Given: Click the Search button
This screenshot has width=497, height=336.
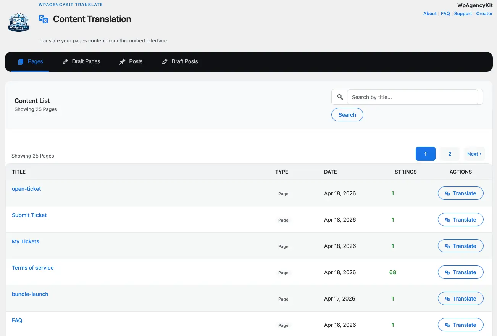Looking at the screenshot, I should [347, 115].
